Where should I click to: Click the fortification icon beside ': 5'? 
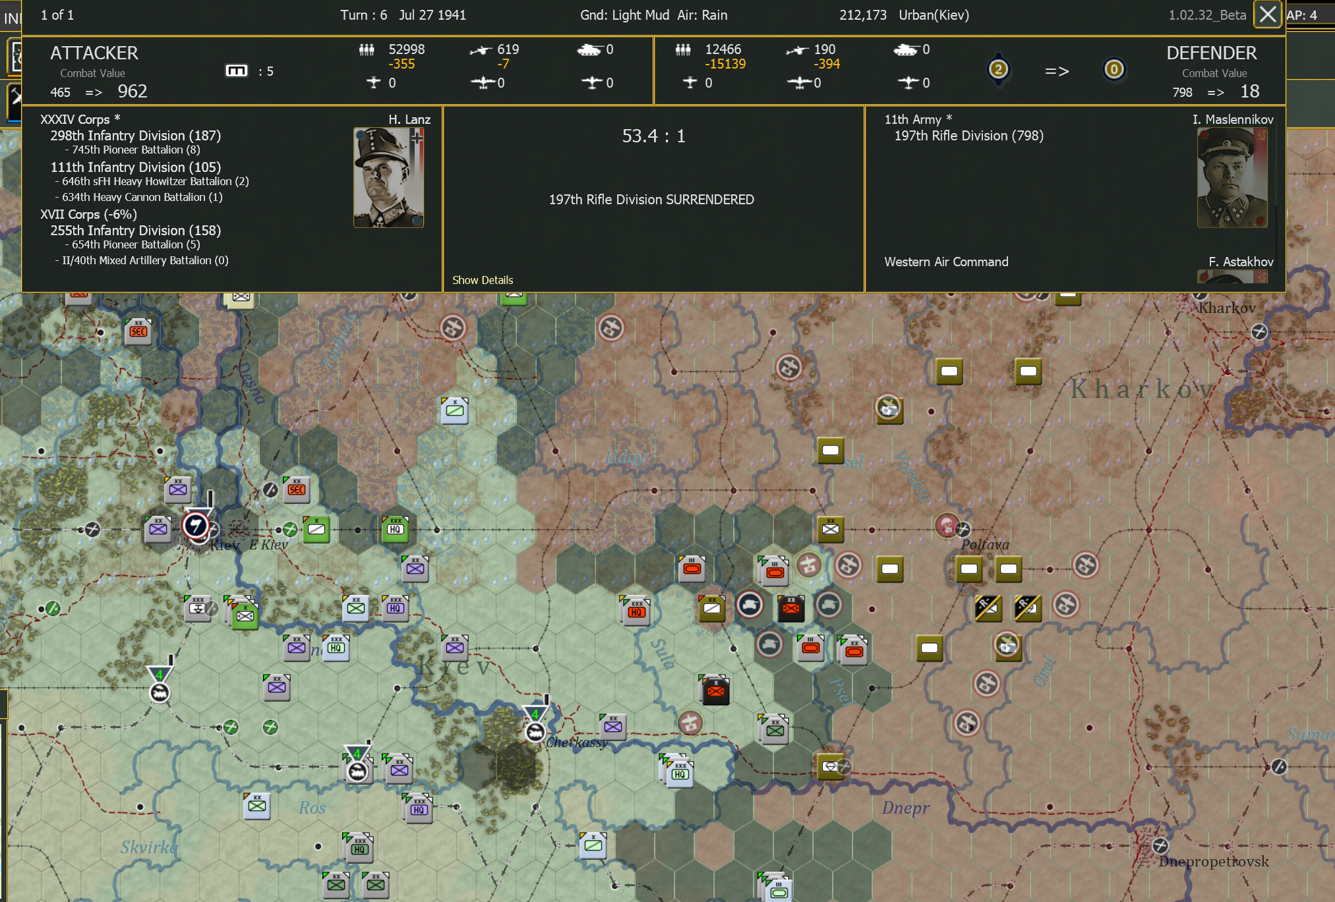pyautogui.click(x=236, y=70)
